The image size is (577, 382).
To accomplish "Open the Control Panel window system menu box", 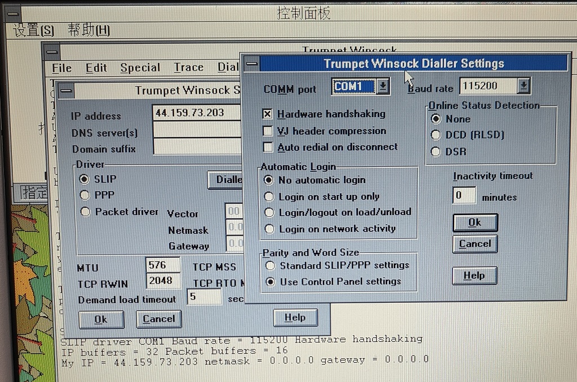I will click(x=12, y=14).
